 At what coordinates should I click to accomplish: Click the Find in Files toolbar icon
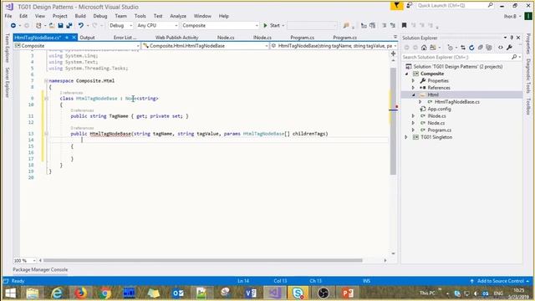[x=346, y=26]
